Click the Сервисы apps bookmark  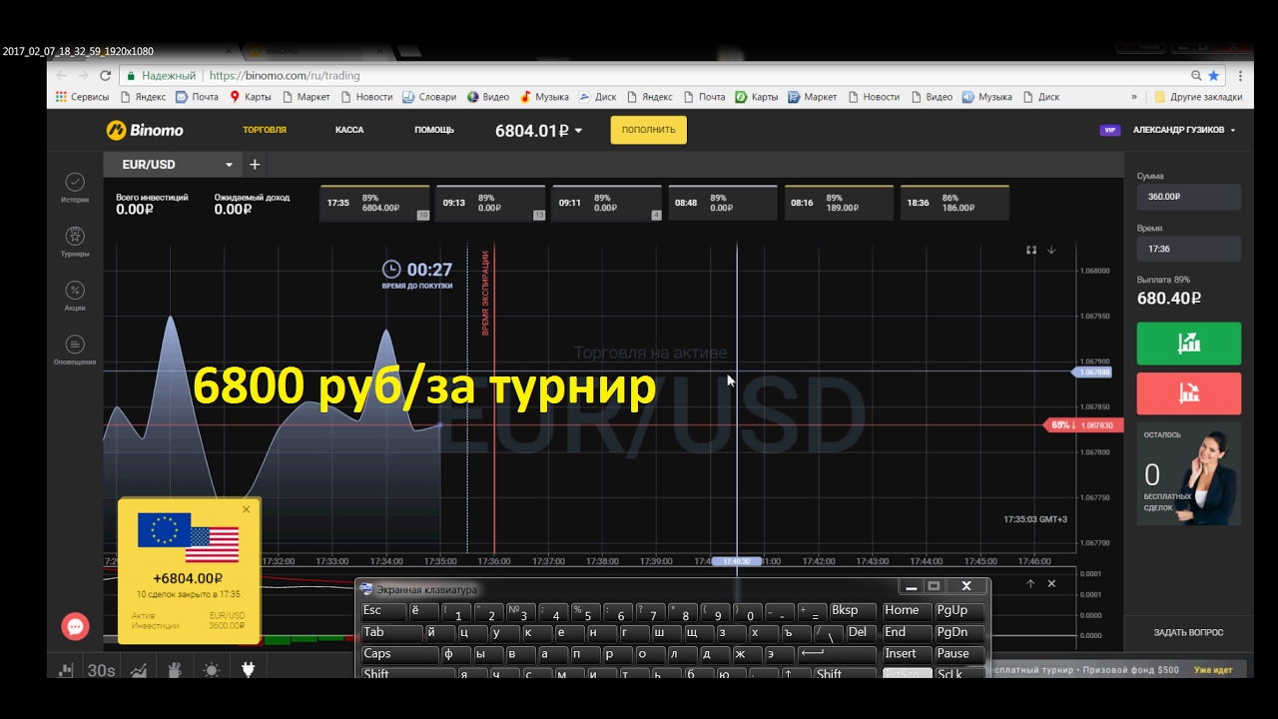[x=82, y=97]
